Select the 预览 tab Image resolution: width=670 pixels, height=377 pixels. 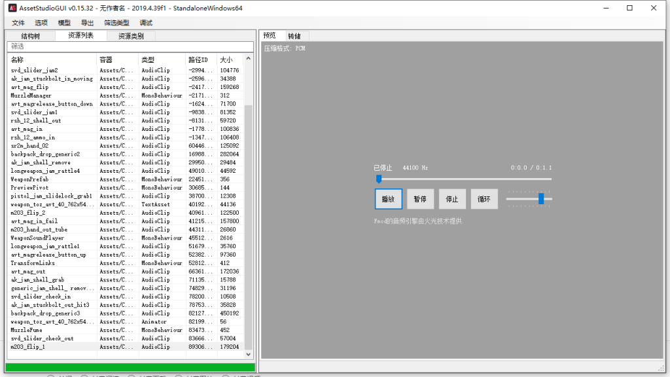(269, 35)
